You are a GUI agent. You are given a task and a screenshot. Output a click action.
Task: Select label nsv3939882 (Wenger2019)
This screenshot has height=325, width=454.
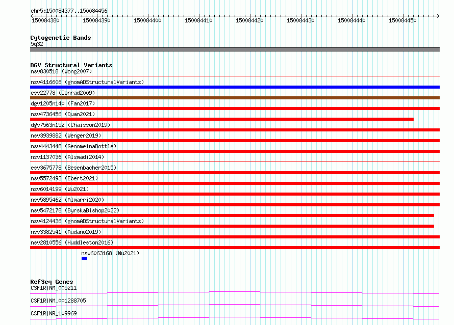[x=66, y=136]
